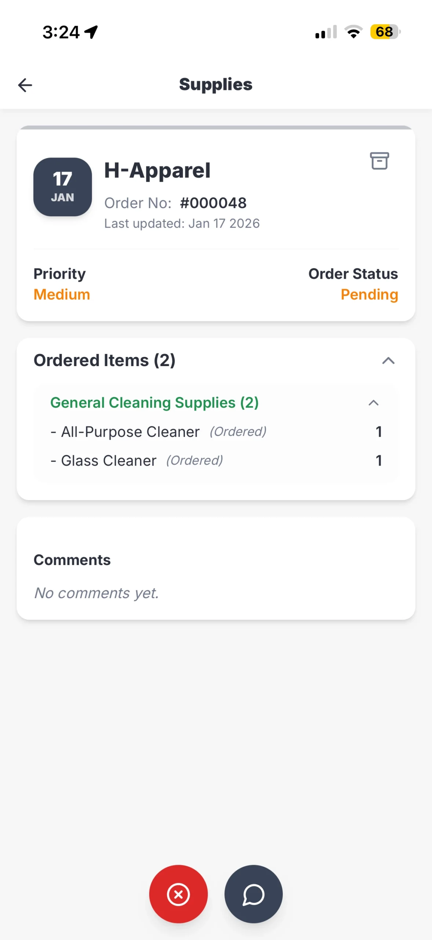Tap the archive order icon
Viewport: 432px width, 940px height.
[x=379, y=161]
